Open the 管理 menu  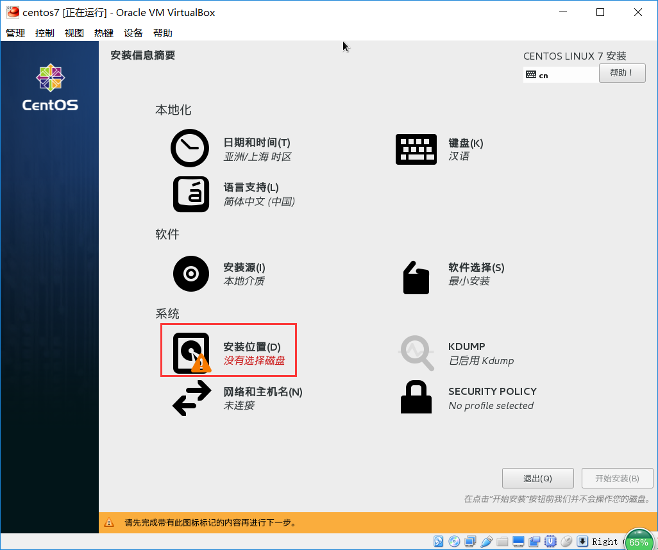tap(15, 33)
